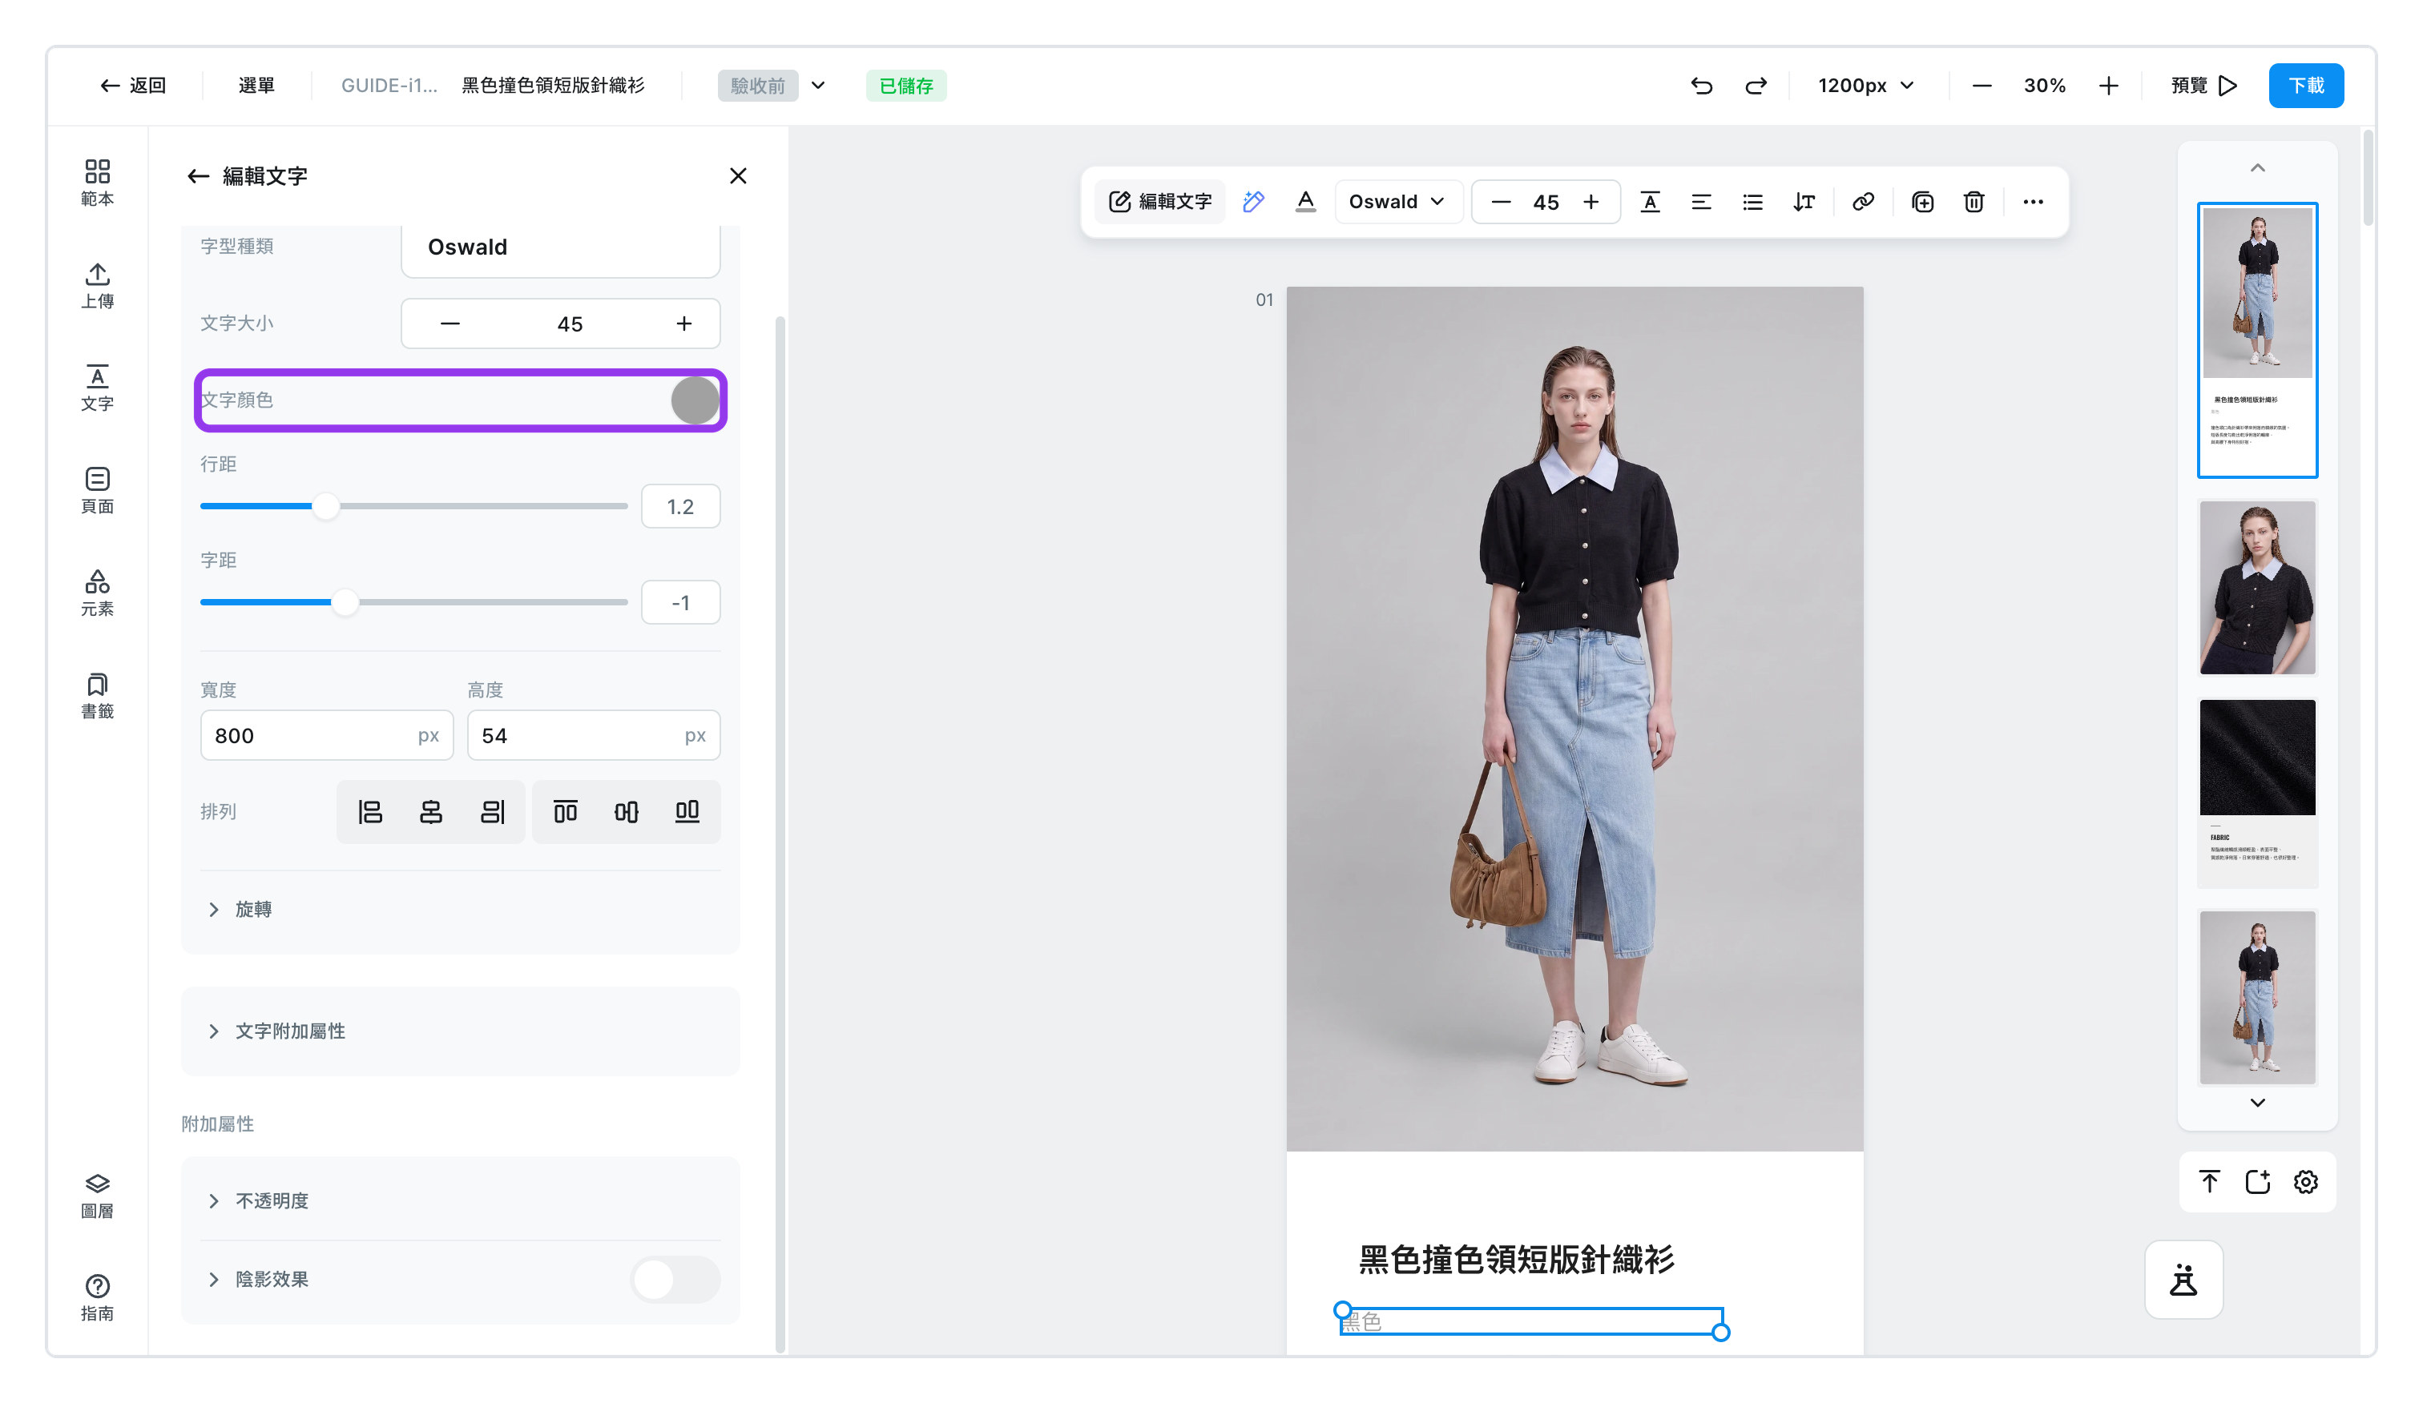Click the 下載 download button
This screenshot has width=2423, height=1403.
2304,86
